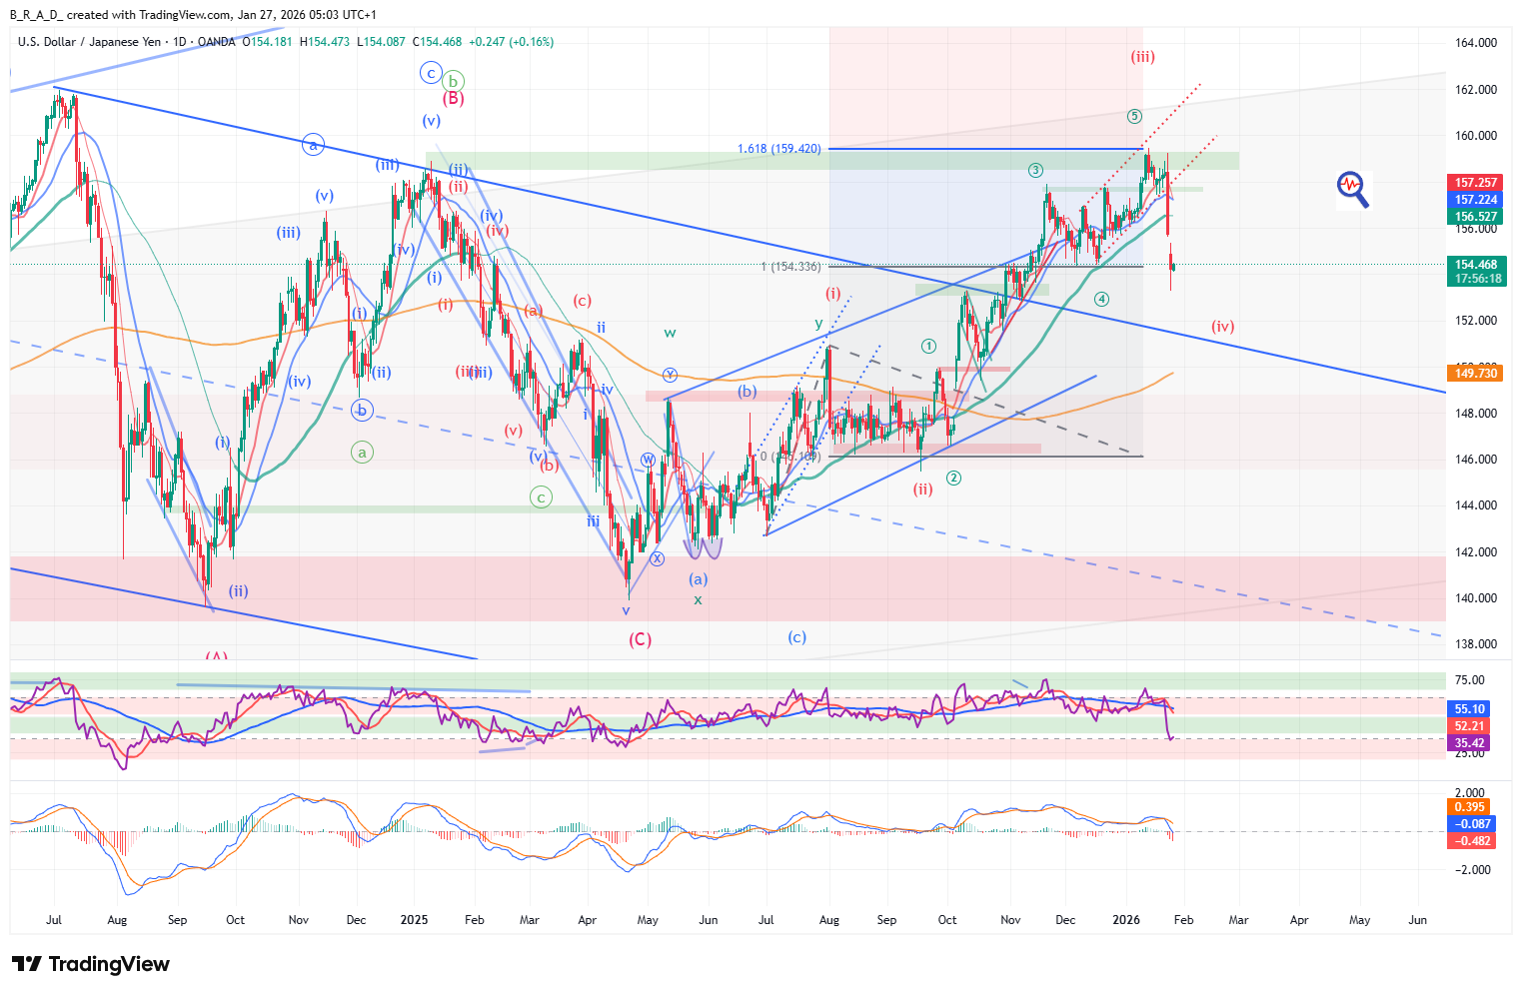
Task: Click the purple RSI value 35.42 label
Action: pyautogui.click(x=1468, y=743)
